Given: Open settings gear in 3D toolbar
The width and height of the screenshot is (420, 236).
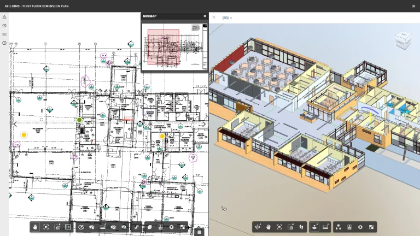Looking at the screenshot, I should pos(360,227).
